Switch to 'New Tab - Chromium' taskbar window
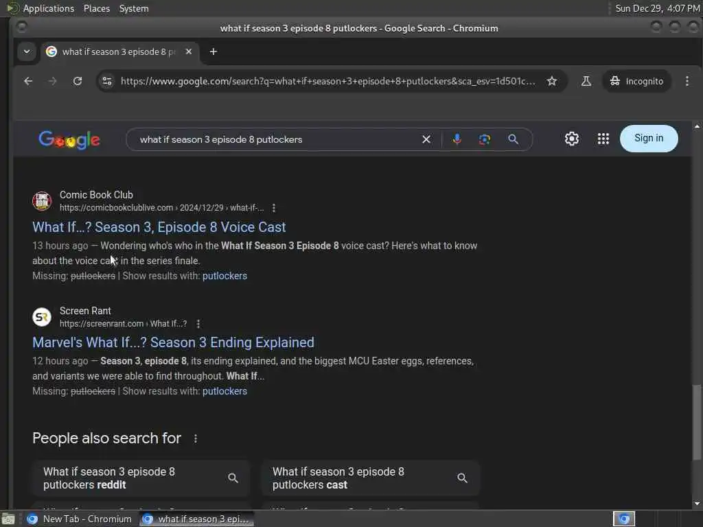This screenshot has height=527, width=703. coord(80,519)
